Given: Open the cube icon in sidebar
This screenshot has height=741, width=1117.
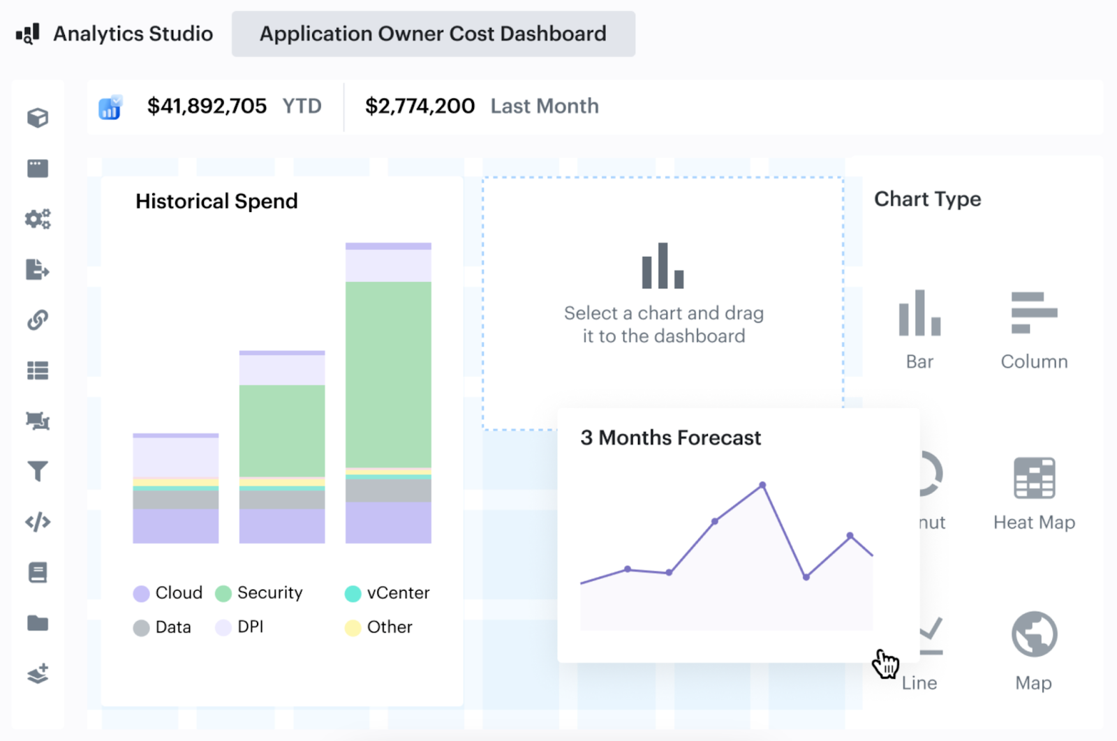Looking at the screenshot, I should click(38, 118).
